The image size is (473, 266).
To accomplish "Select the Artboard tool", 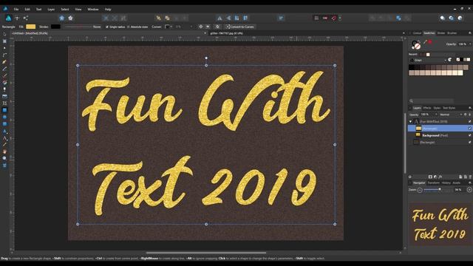I will [4, 41].
